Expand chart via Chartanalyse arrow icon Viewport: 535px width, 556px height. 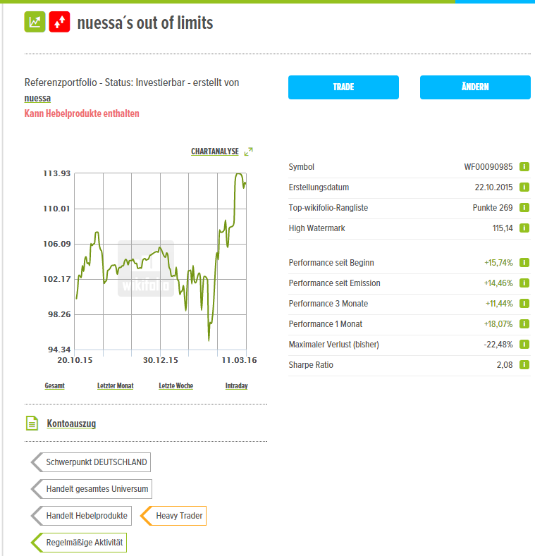(248, 152)
